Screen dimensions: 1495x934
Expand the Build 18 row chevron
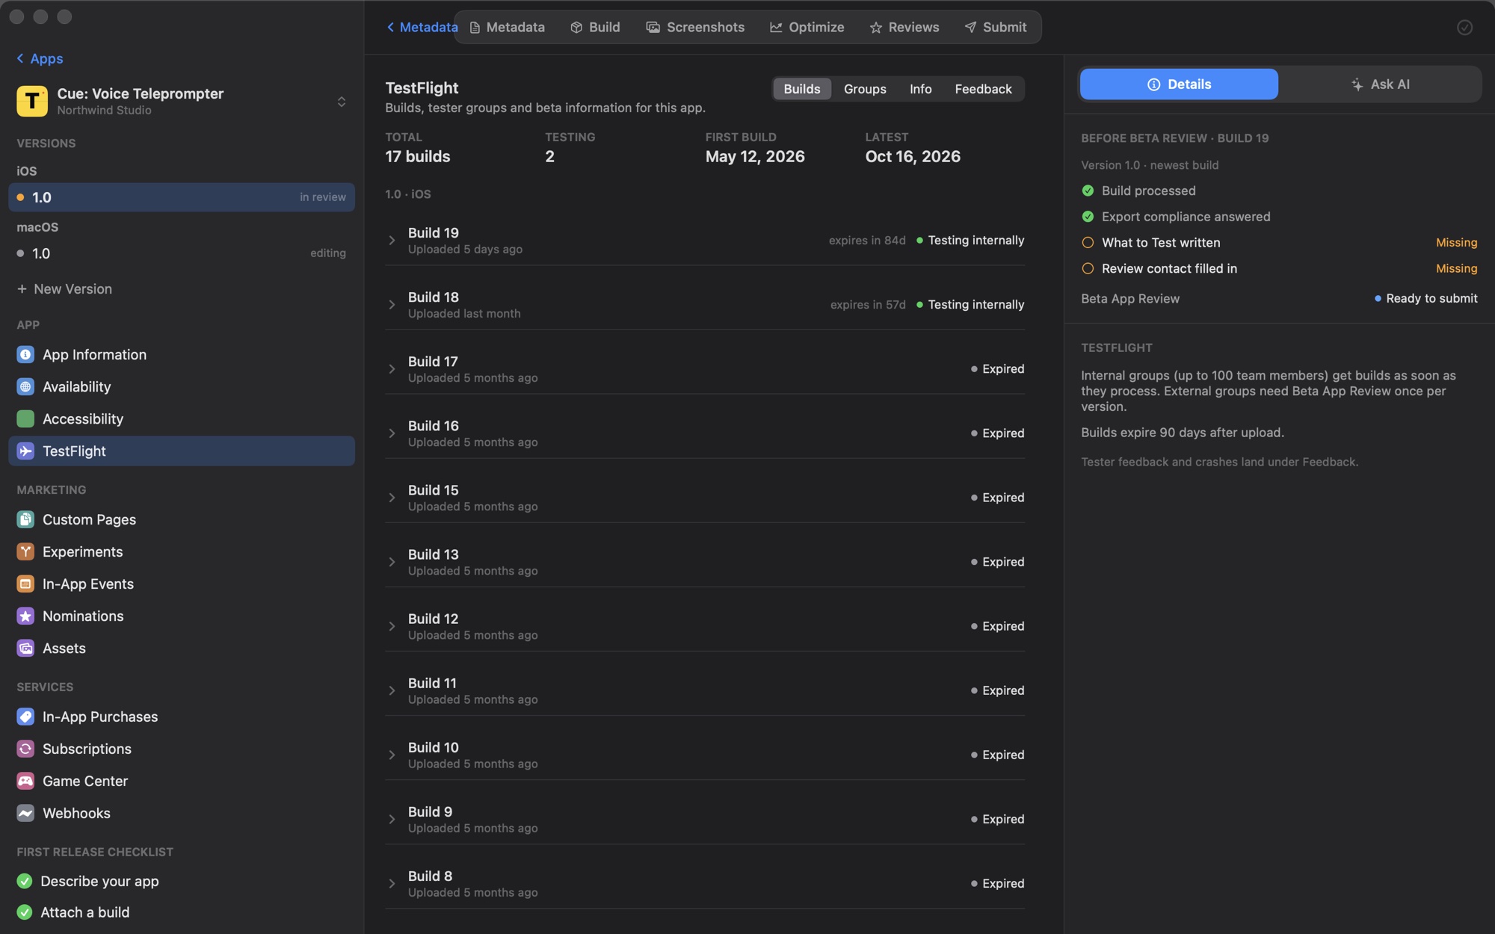tap(392, 305)
